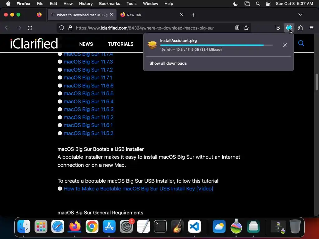
Task: Open the macOS Big Sur 11.5.2 link
Action: point(88,133)
